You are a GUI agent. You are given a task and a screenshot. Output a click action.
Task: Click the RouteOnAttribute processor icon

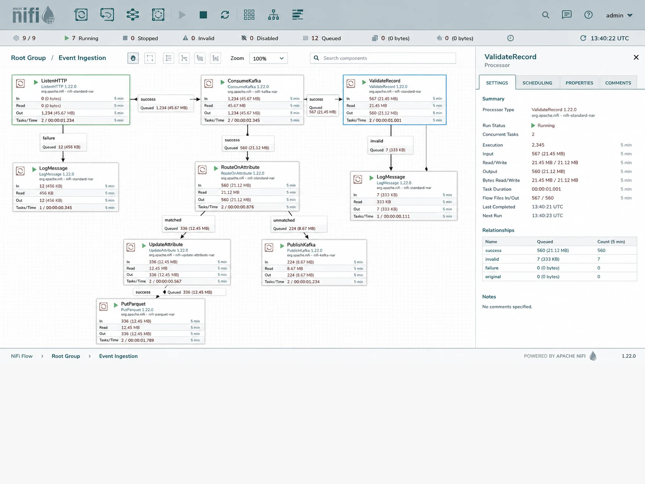pyautogui.click(x=202, y=169)
